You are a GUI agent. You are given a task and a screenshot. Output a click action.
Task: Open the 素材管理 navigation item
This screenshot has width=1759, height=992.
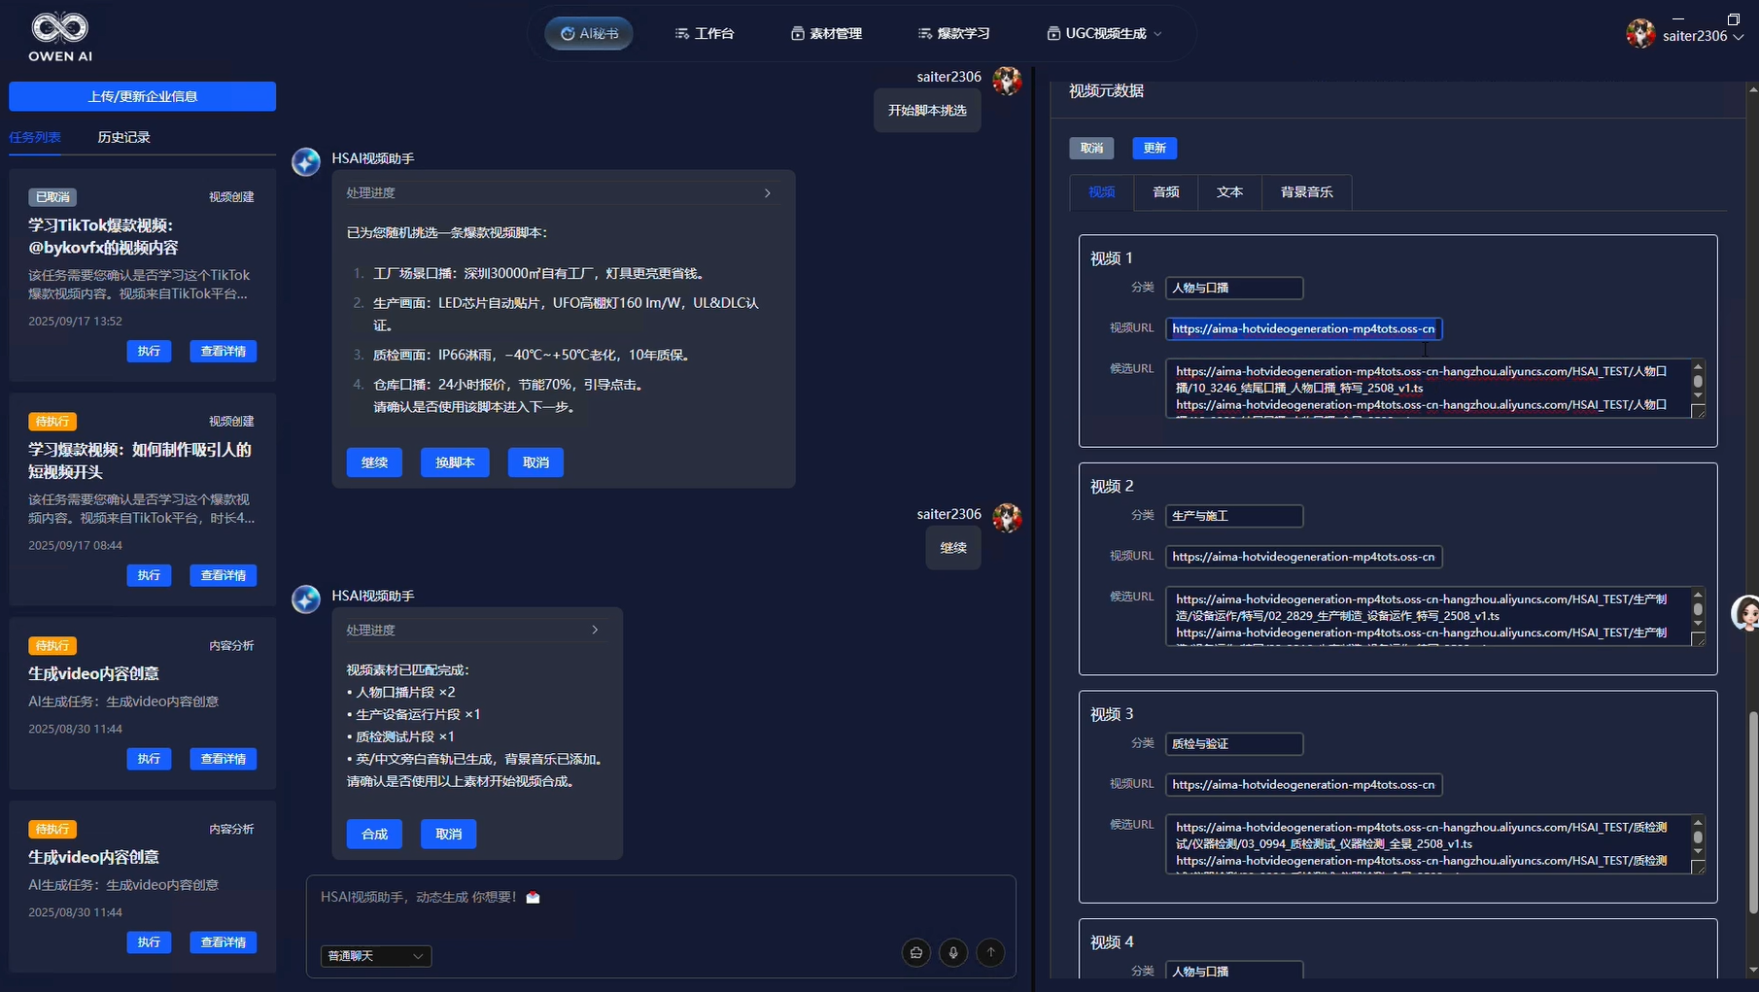pos(826,33)
